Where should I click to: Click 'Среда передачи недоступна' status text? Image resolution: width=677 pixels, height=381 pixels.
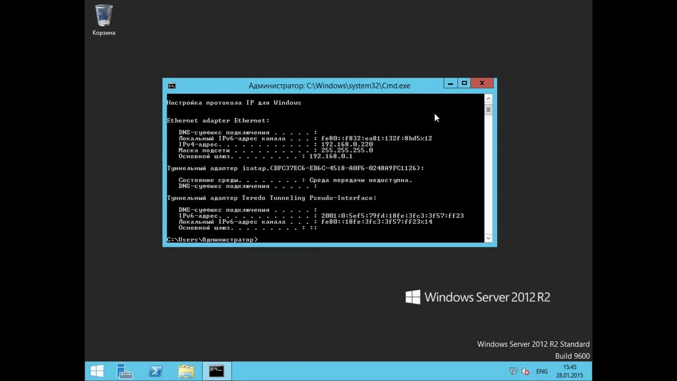point(361,180)
